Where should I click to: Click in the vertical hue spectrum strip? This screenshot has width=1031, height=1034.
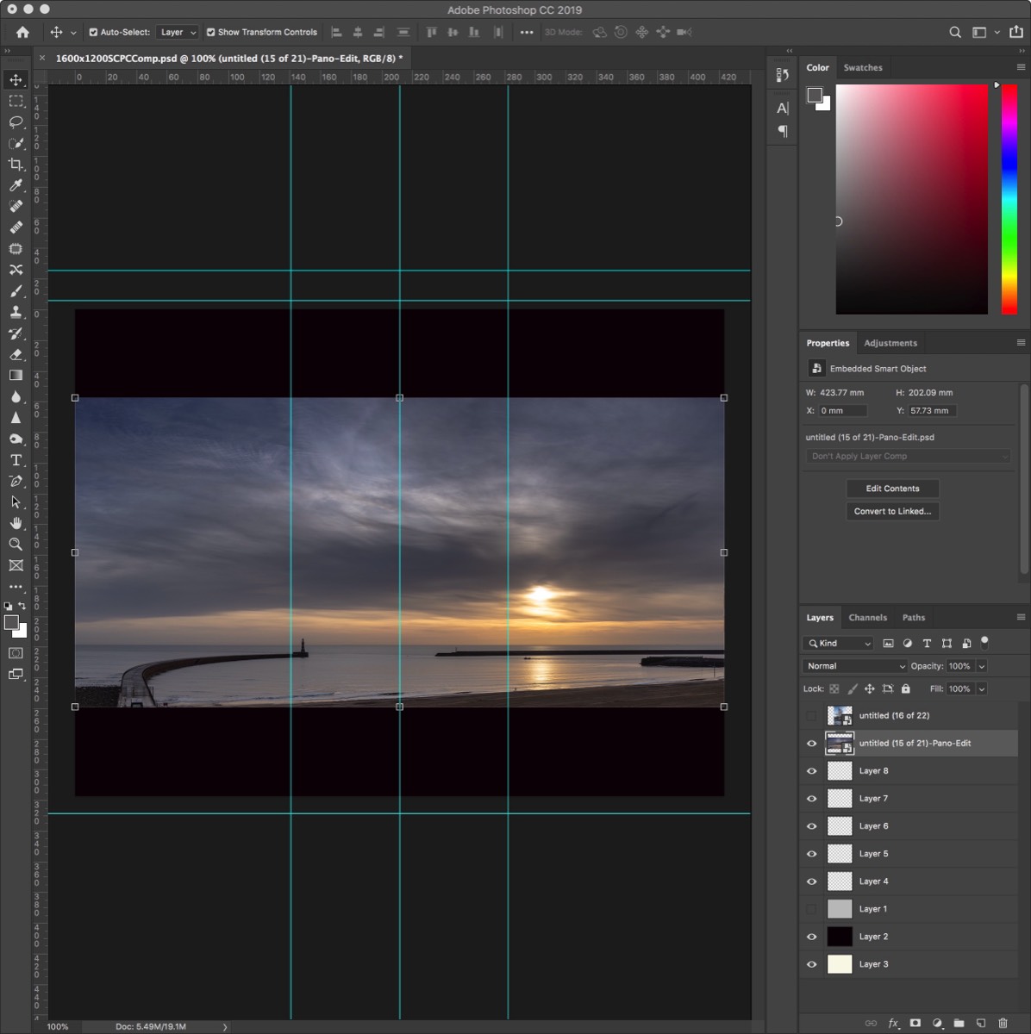(1009, 198)
